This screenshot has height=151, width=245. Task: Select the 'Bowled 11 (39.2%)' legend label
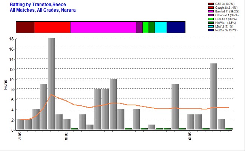[x=227, y=11]
